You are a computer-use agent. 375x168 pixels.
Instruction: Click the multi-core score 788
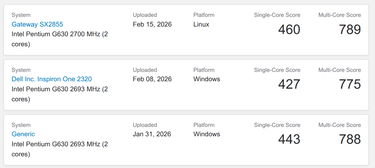(x=349, y=140)
